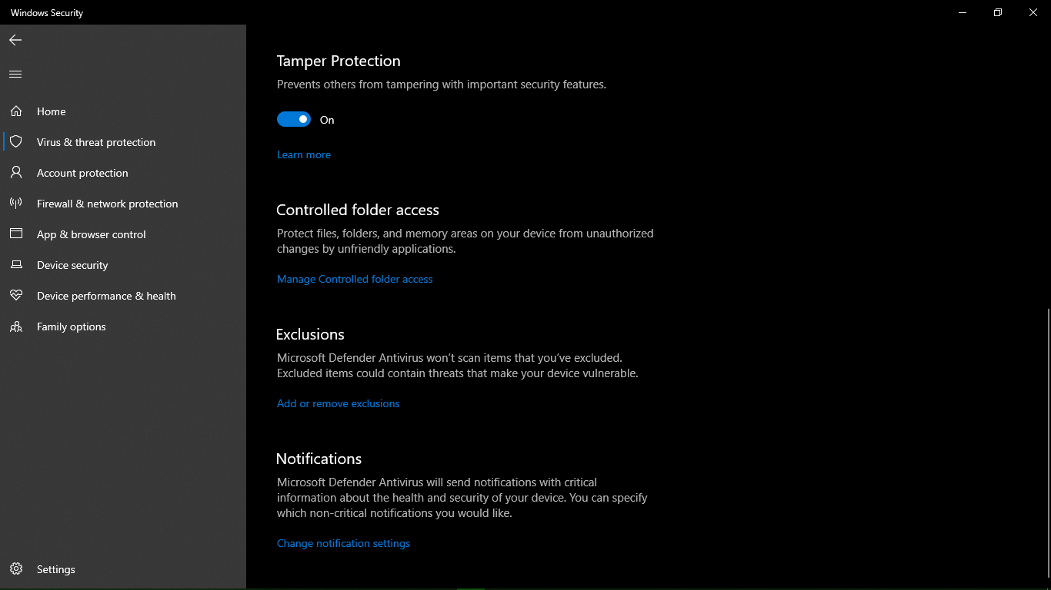Screen dimensions: 1051x590
Task: Restore down the Windows Security window
Action: tap(998, 12)
